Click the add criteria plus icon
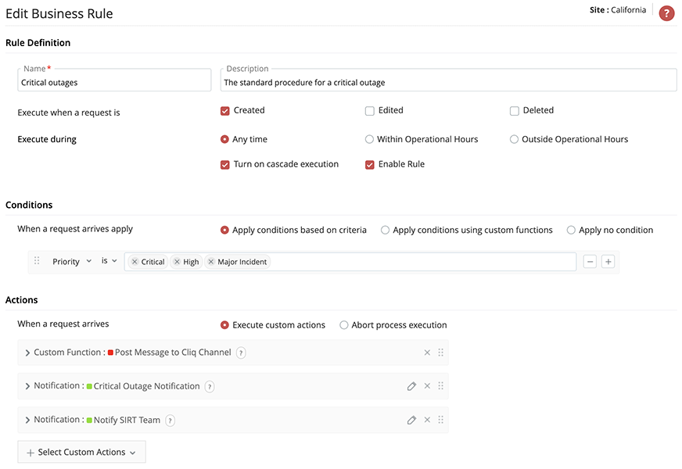 [x=608, y=262]
